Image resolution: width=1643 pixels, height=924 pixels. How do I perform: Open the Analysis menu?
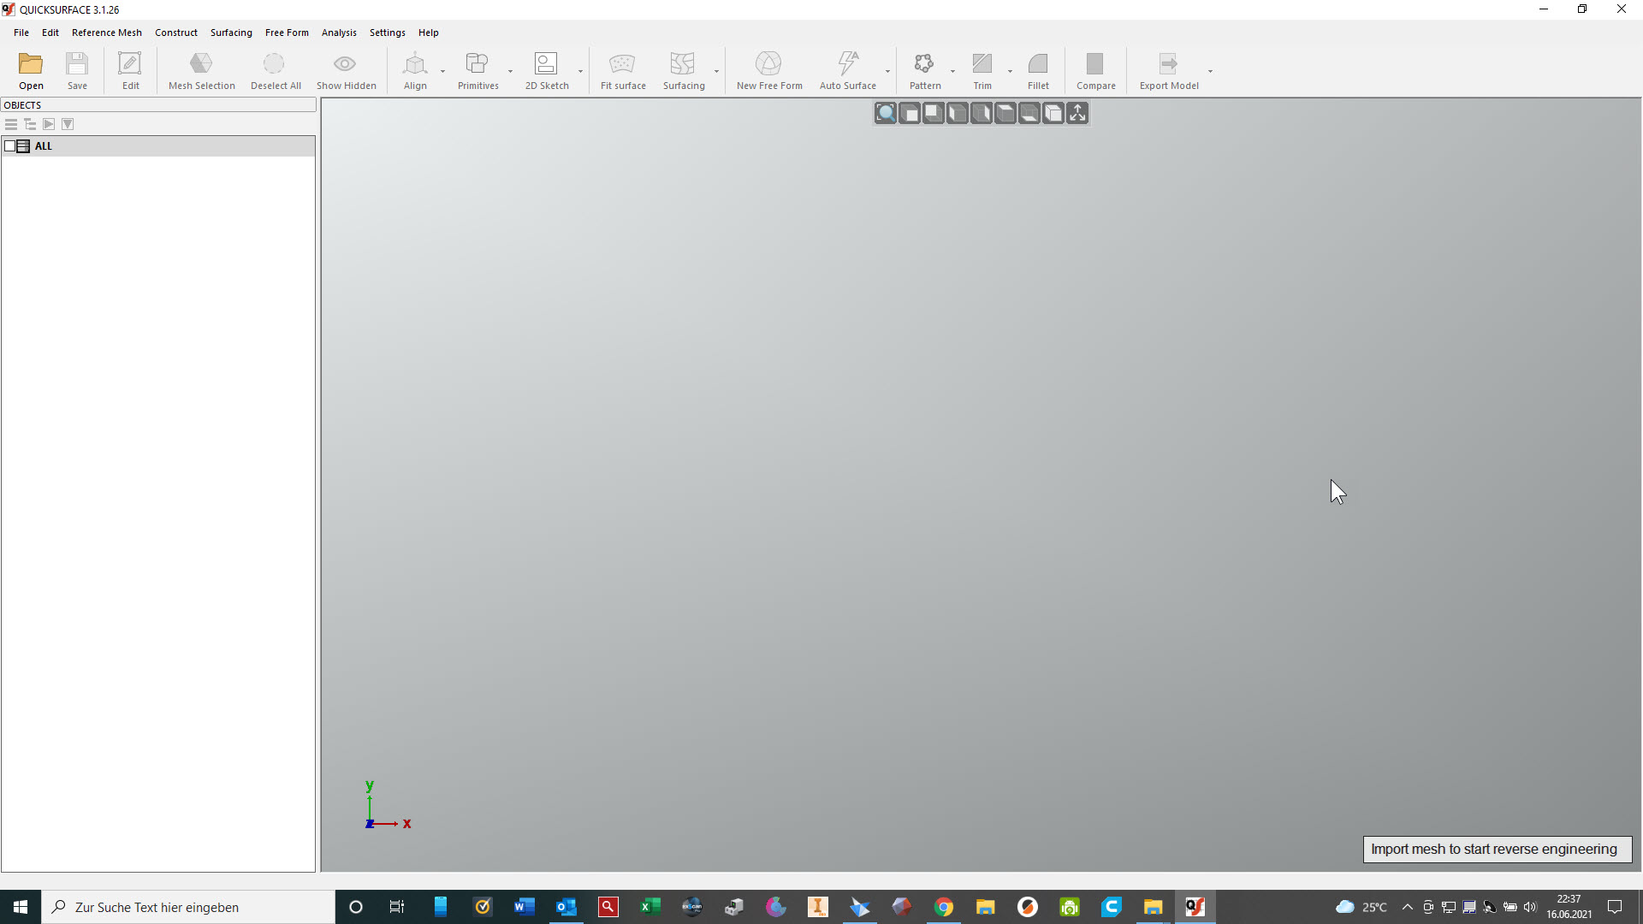tap(339, 33)
